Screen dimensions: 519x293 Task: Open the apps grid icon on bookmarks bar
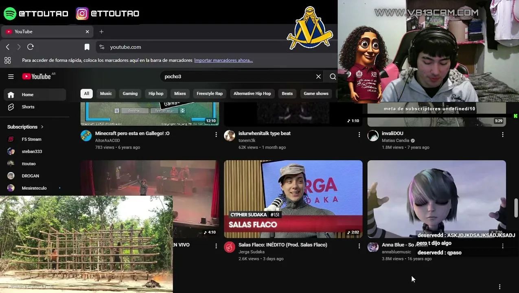tap(7, 60)
